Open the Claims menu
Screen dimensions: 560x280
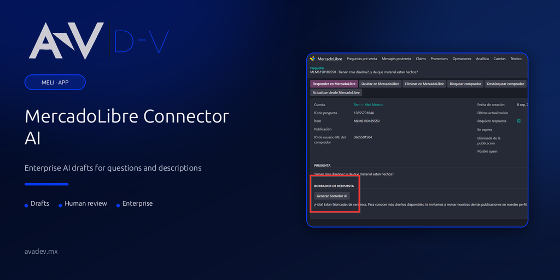pyautogui.click(x=421, y=59)
